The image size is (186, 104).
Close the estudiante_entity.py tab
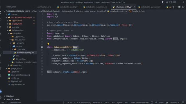134,7
